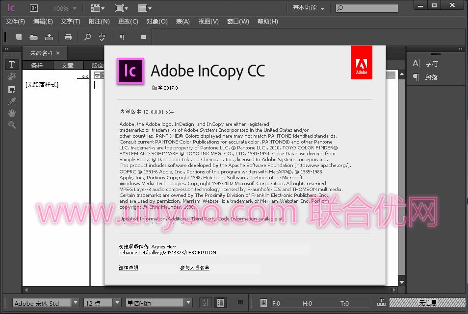Toggle the line numbers icon in bottom bar
Viewport: 468px width, 314px height.
206,303
